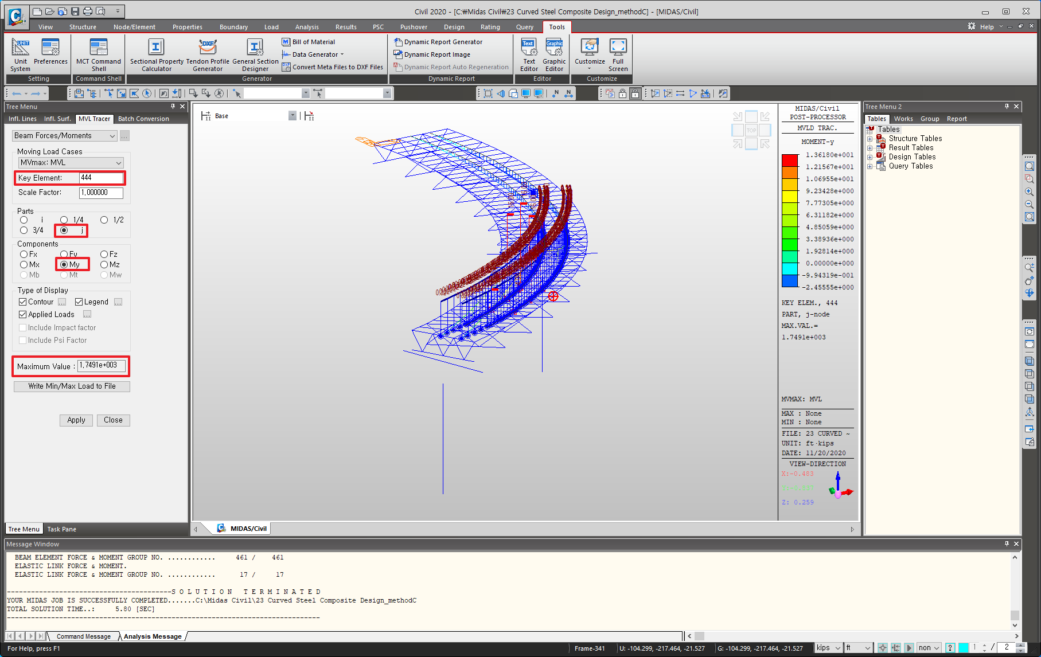
Task: Click the Apply button
Action: pos(76,420)
